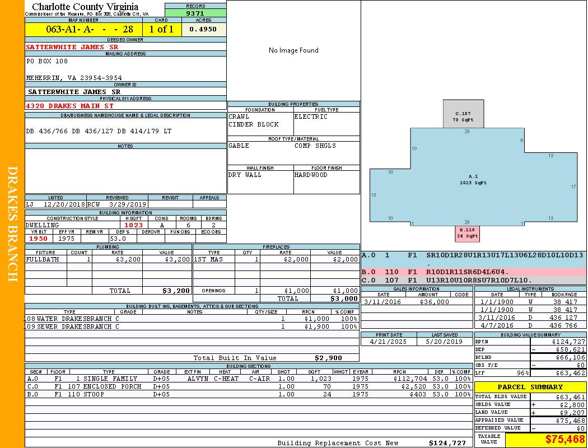Click 108 WATER DRAKESBRANCH C row
Screen dimensions: 588x448
pos(192,319)
